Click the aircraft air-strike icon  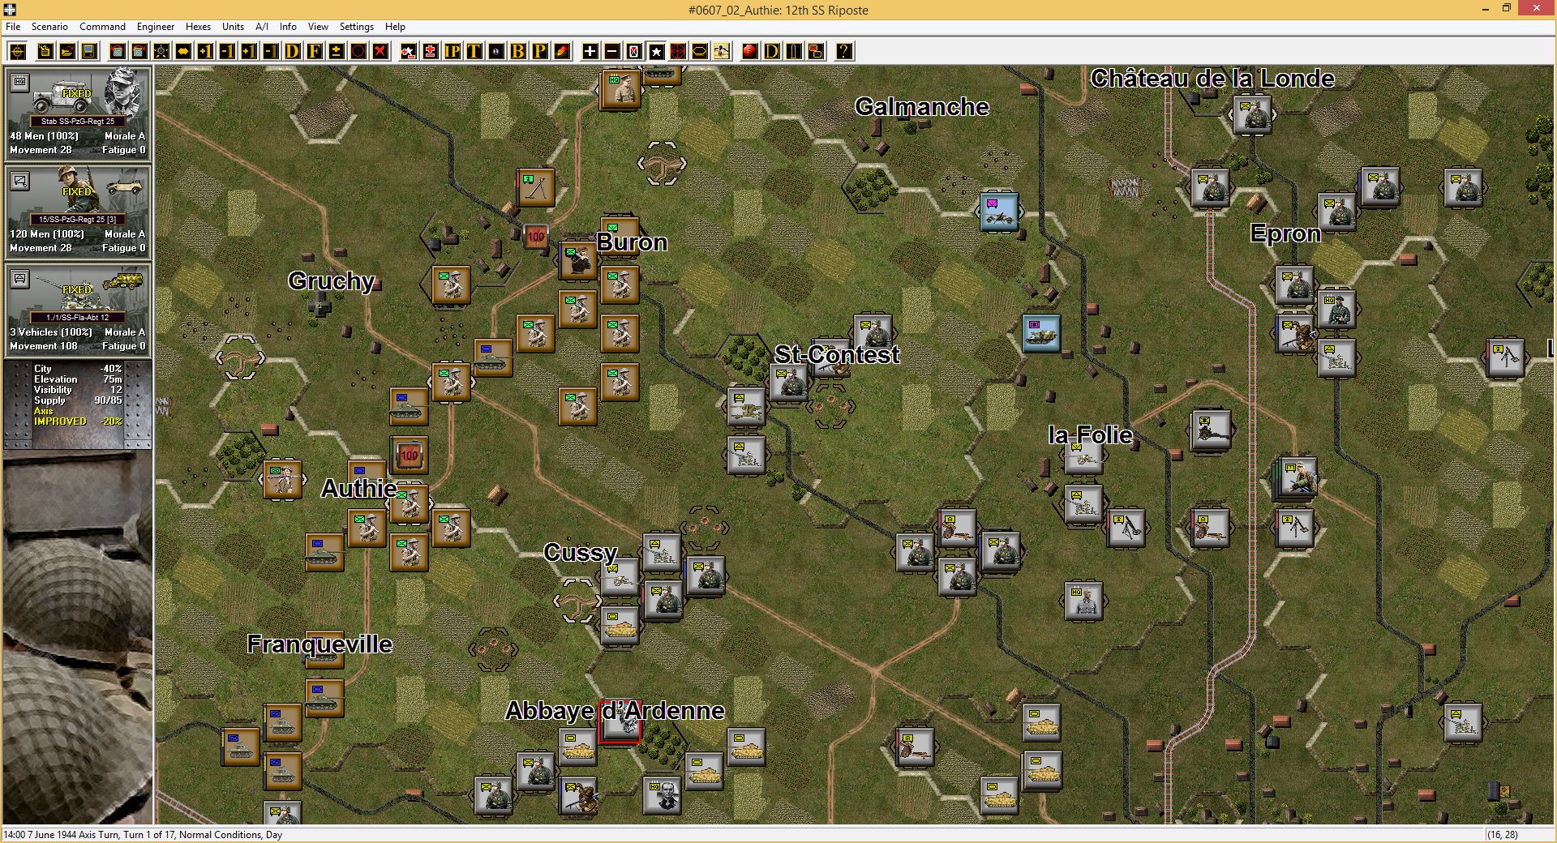tap(721, 52)
